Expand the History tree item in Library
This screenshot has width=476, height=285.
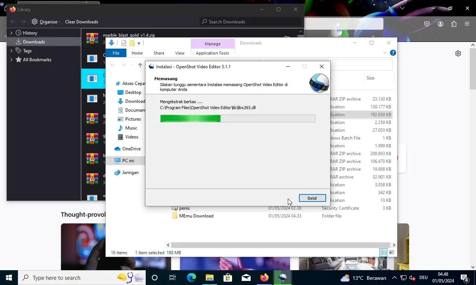(11, 33)
